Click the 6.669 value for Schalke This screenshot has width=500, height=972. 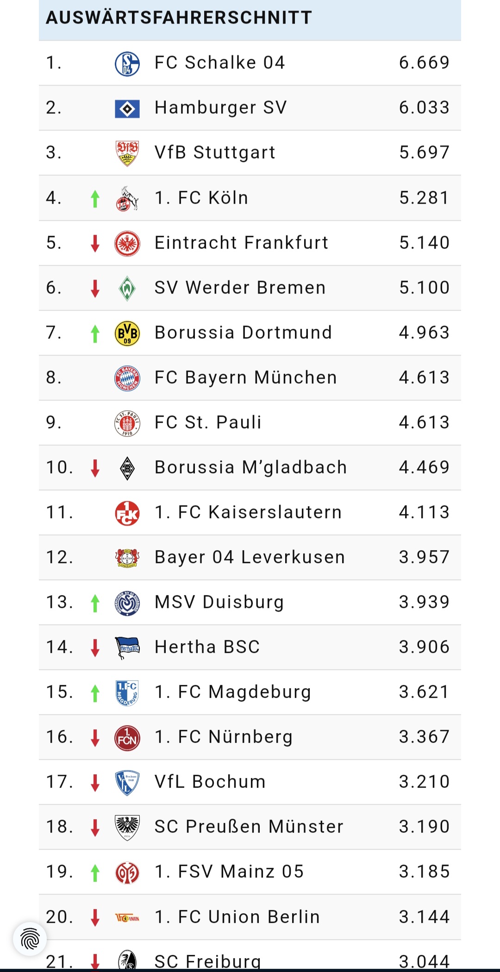(x=424, y=63)
